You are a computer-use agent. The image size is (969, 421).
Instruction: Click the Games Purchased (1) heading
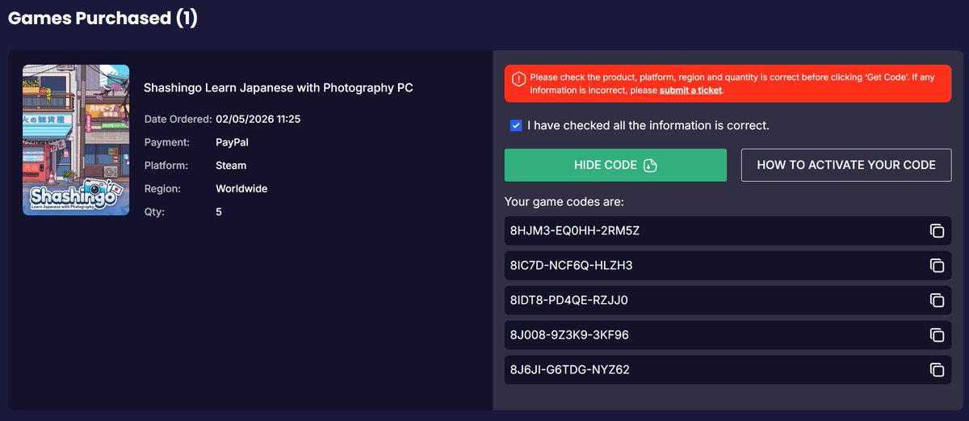[103, 19]
